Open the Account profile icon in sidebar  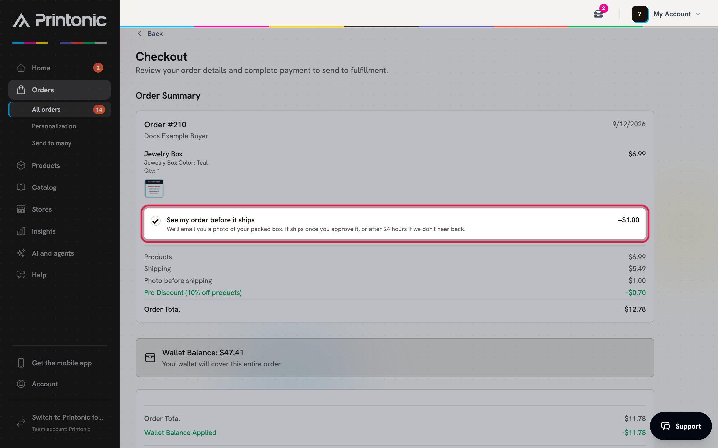[x=21, y=384]
